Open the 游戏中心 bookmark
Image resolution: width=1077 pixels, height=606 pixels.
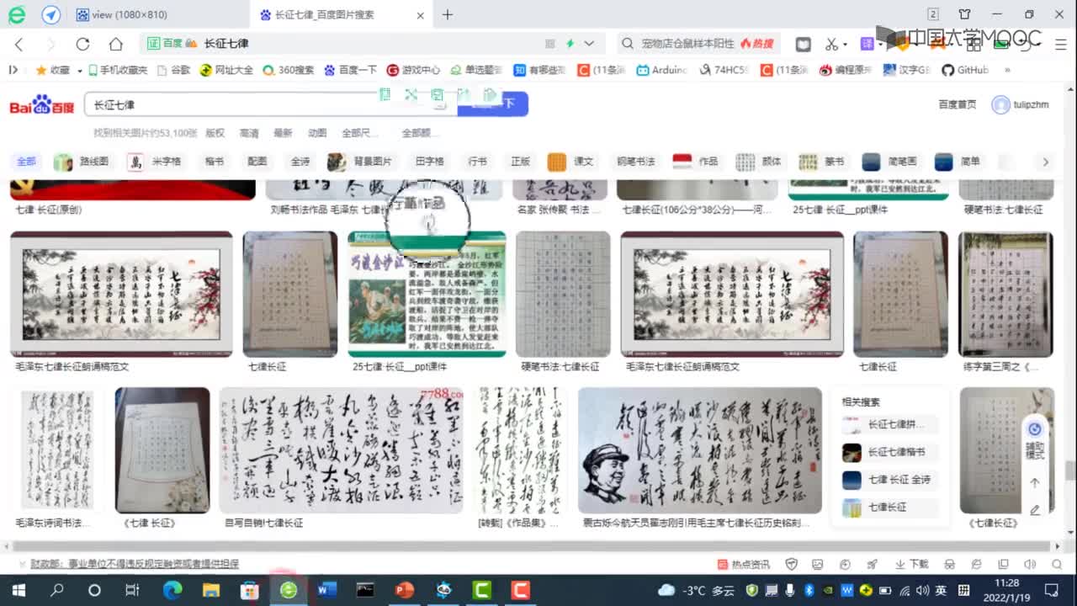(413, 70)
